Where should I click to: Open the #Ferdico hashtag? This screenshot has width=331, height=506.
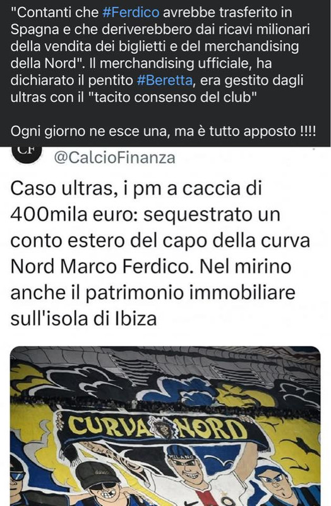pos(131,13)
